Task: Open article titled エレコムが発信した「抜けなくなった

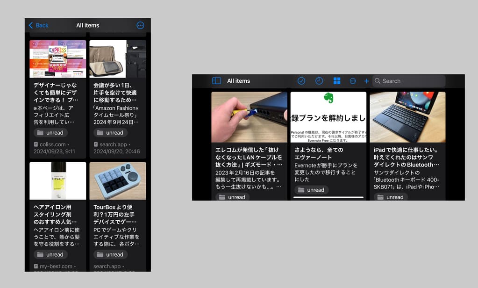Action: point(249,157)
